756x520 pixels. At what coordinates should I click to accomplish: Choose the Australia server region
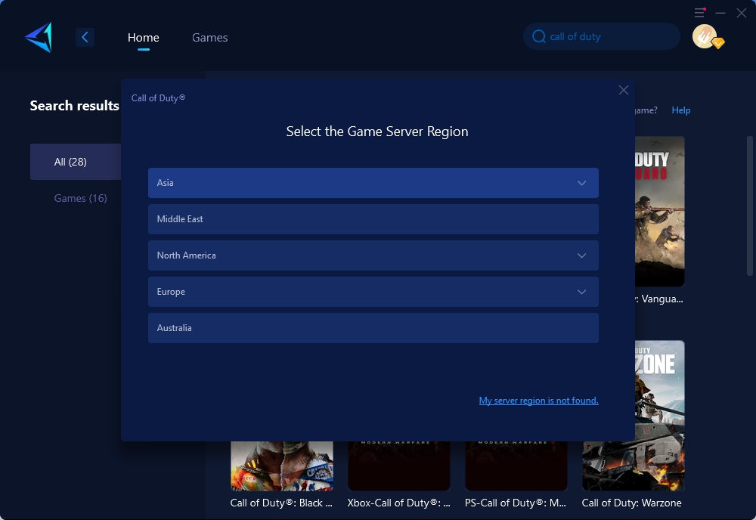(x=373, y=328)
